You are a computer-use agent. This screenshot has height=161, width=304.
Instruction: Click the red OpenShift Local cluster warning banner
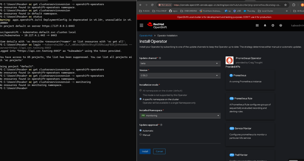tap(220, 17)
